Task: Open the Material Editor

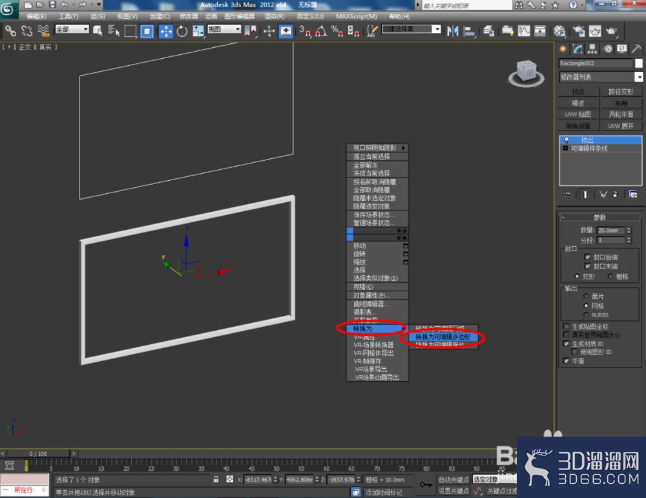Action: 559,31
